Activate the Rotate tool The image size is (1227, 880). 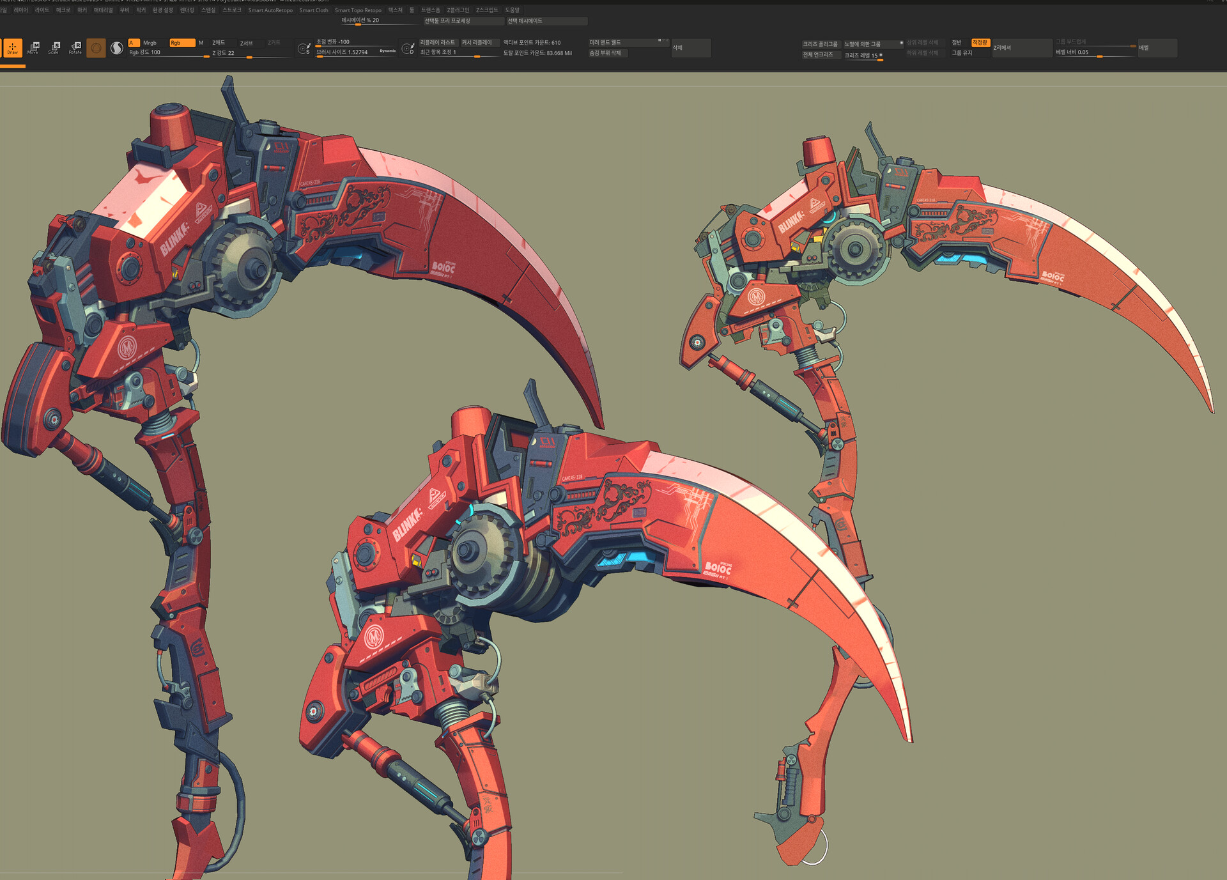coord(75,48)
